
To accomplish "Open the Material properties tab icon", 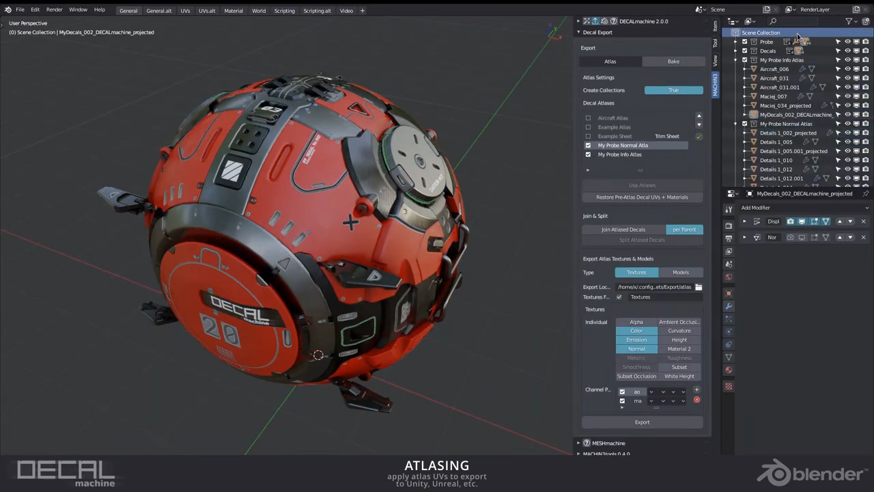I will tap(729, 370).
